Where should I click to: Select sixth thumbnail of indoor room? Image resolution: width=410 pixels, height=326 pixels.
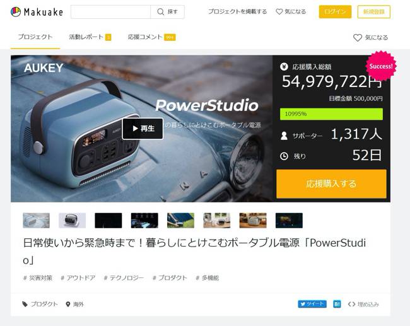pyautogui.click(x=217, y=221)
